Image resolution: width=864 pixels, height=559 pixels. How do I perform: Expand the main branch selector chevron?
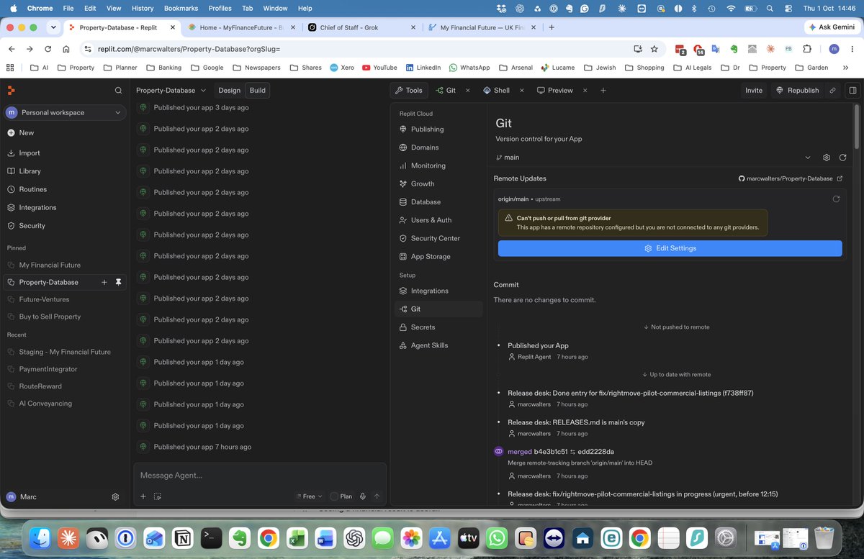click(x=808, y=158)
